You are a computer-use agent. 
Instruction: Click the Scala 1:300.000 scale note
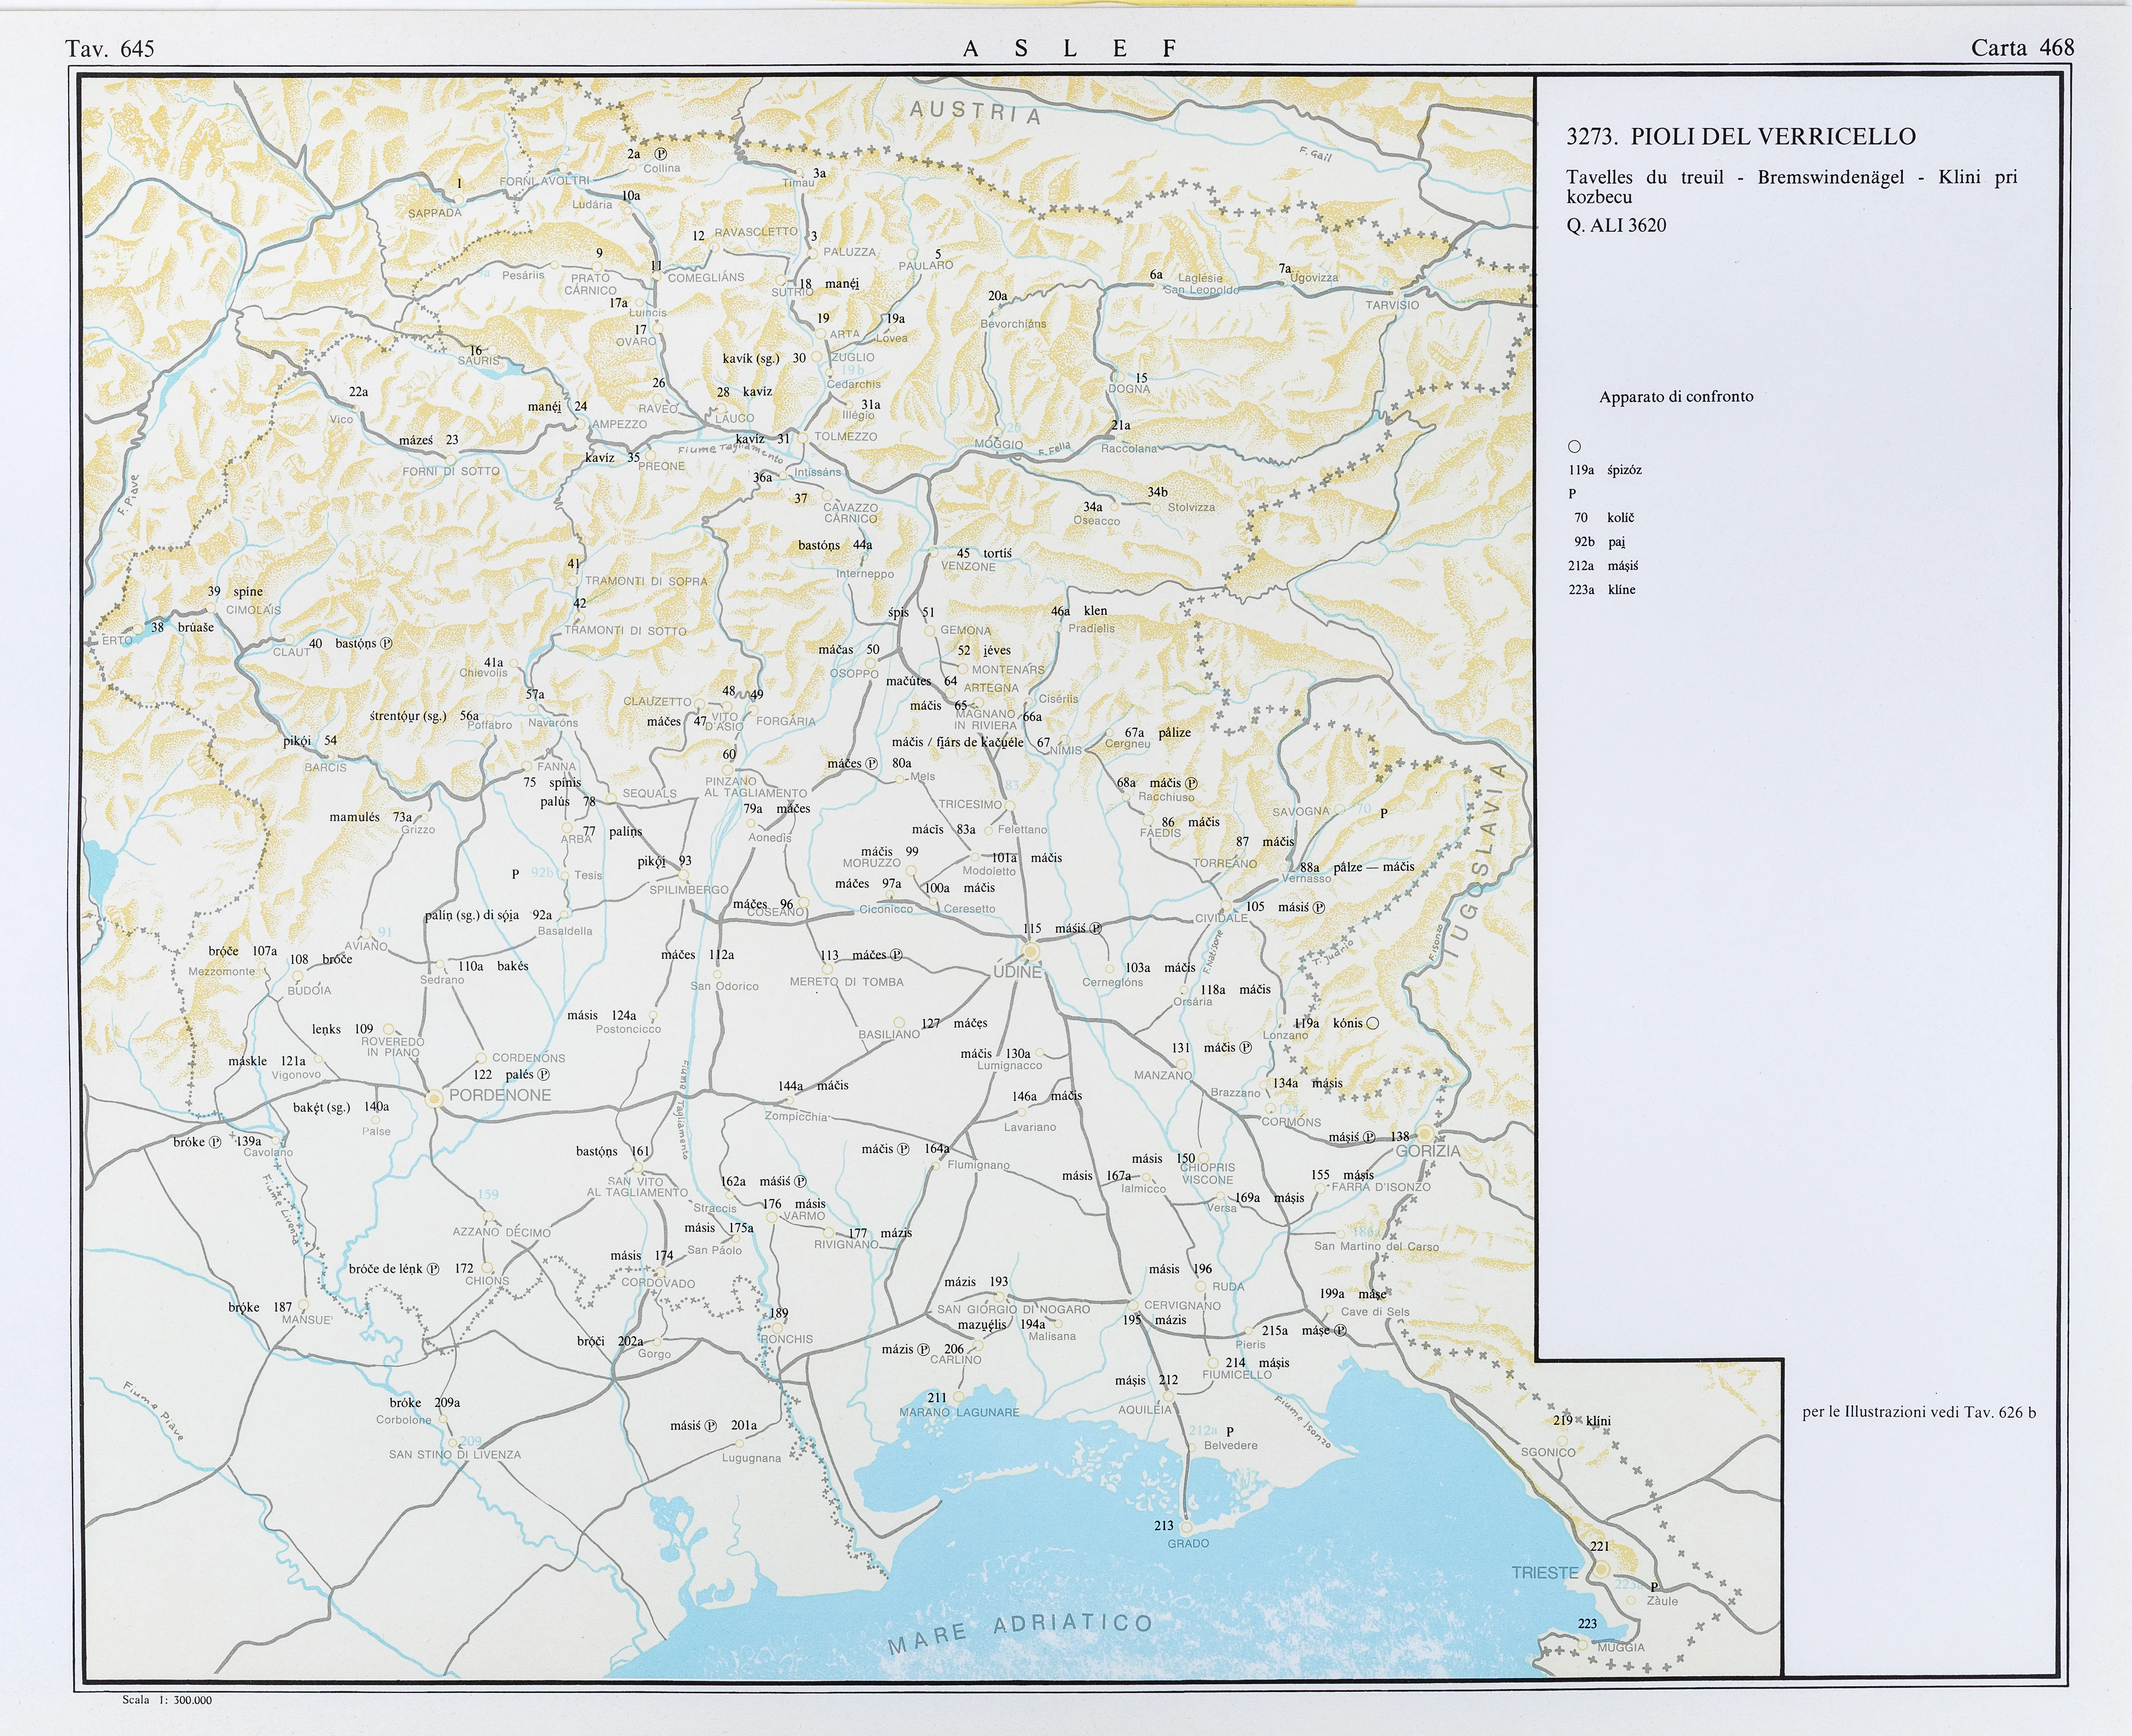click(x=167, y=1700)
